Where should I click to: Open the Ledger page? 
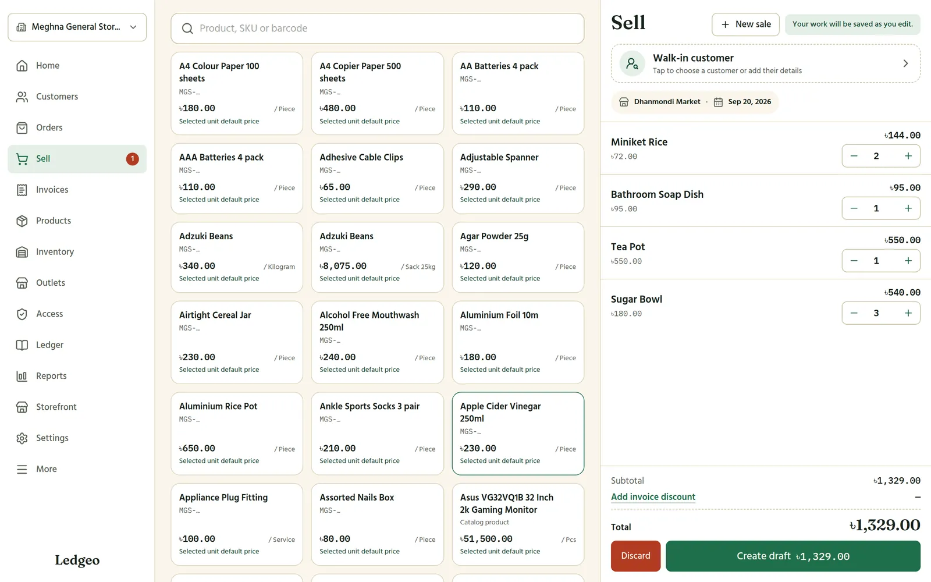77,345
